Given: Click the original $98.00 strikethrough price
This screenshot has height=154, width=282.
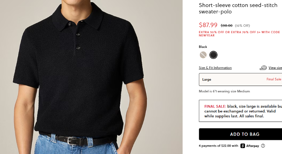Looking at the screenshot, I should (226, 25).
